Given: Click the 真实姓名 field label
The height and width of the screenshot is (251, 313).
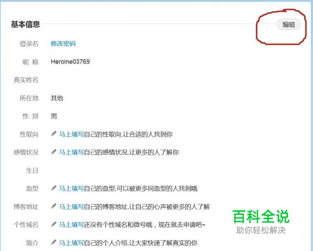Looking at the screenshot, I should coord(26,80).
